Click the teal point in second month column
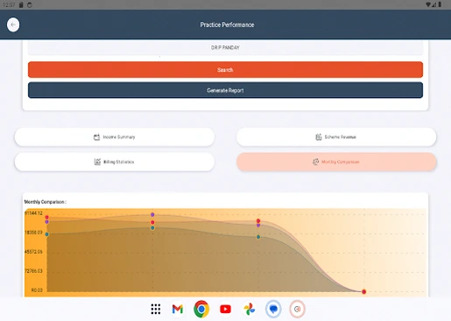 152,228
